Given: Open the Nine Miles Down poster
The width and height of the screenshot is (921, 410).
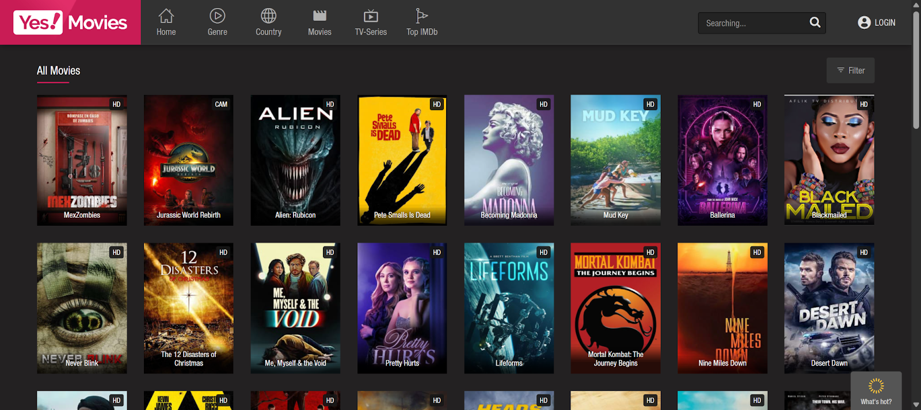Looking at the screenshot, I should coord(722,308).
